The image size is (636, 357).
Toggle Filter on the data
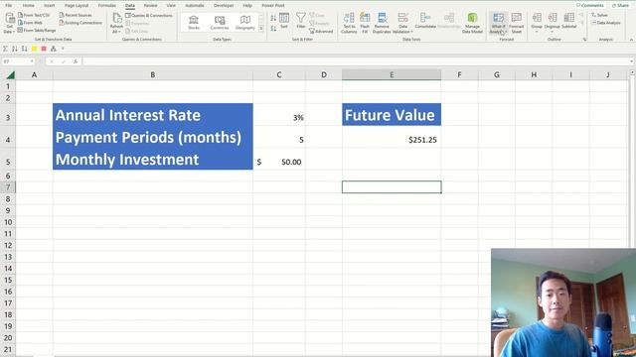pos(300,21)
